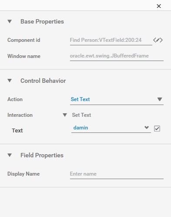Open the Text value chevron dropdown

coord(147,128)
